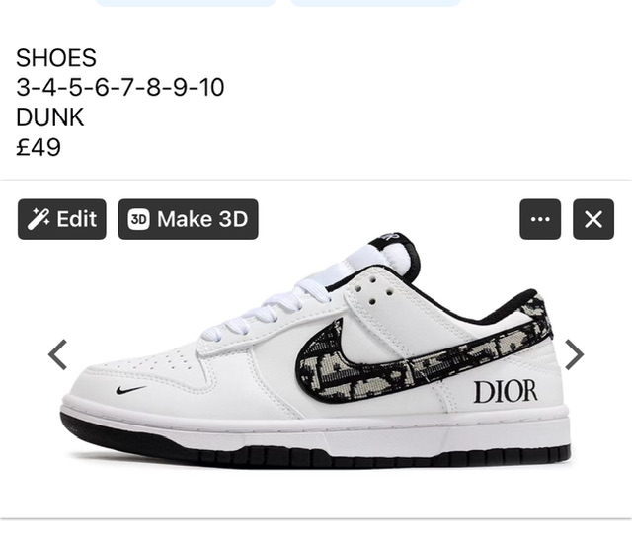Tap the left light-blue button at top edge
Viewport: 632px width, 541px height.
point(187,3)
